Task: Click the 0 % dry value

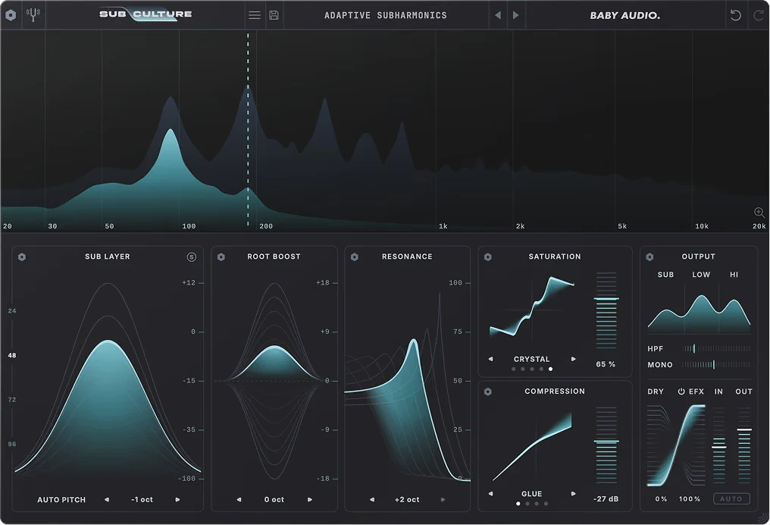Action: [661, 498]
